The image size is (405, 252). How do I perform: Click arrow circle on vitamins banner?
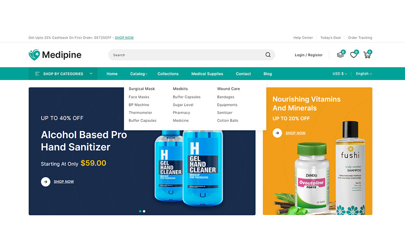[277, 133]
